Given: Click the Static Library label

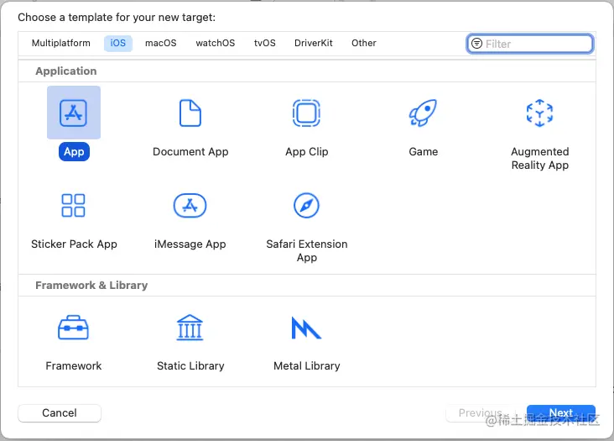Looking at the screenshot, I should click(190, 366).
